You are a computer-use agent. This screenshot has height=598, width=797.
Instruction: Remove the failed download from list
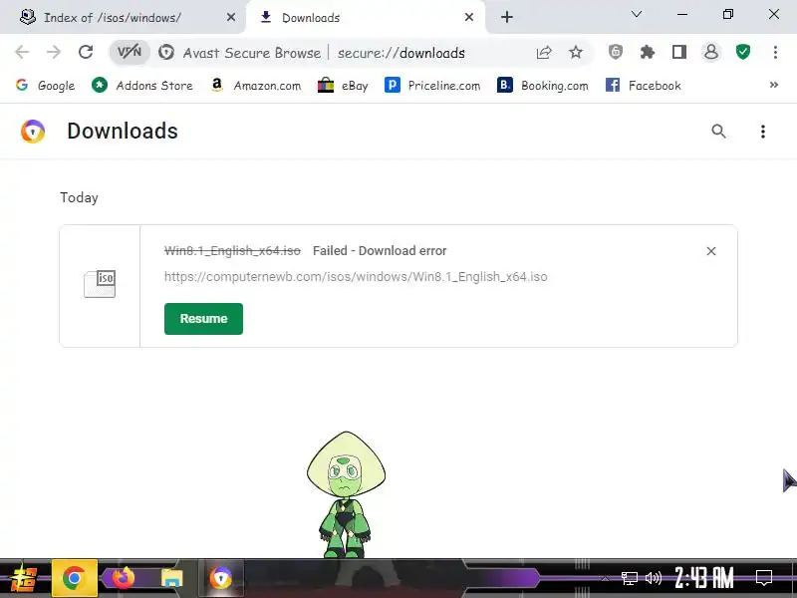tap(711, 251)
